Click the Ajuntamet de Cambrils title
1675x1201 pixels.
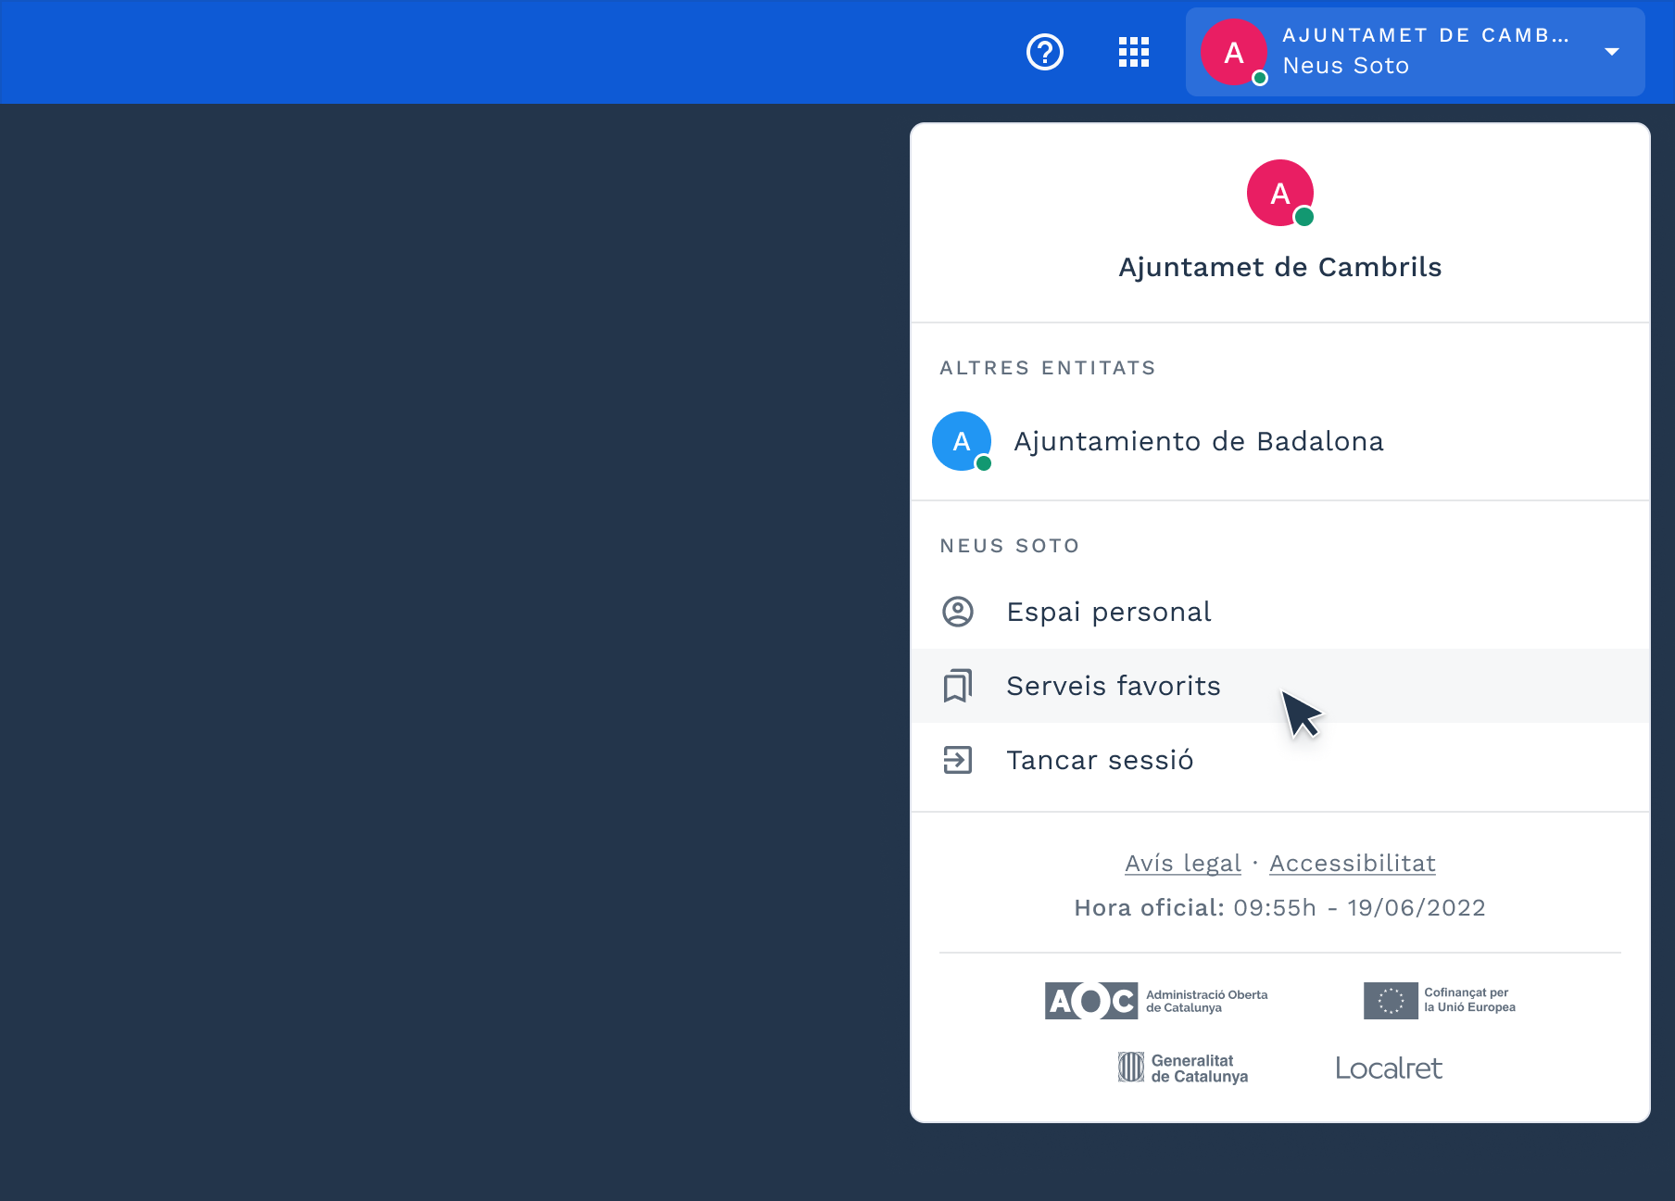coord(1279,267)
